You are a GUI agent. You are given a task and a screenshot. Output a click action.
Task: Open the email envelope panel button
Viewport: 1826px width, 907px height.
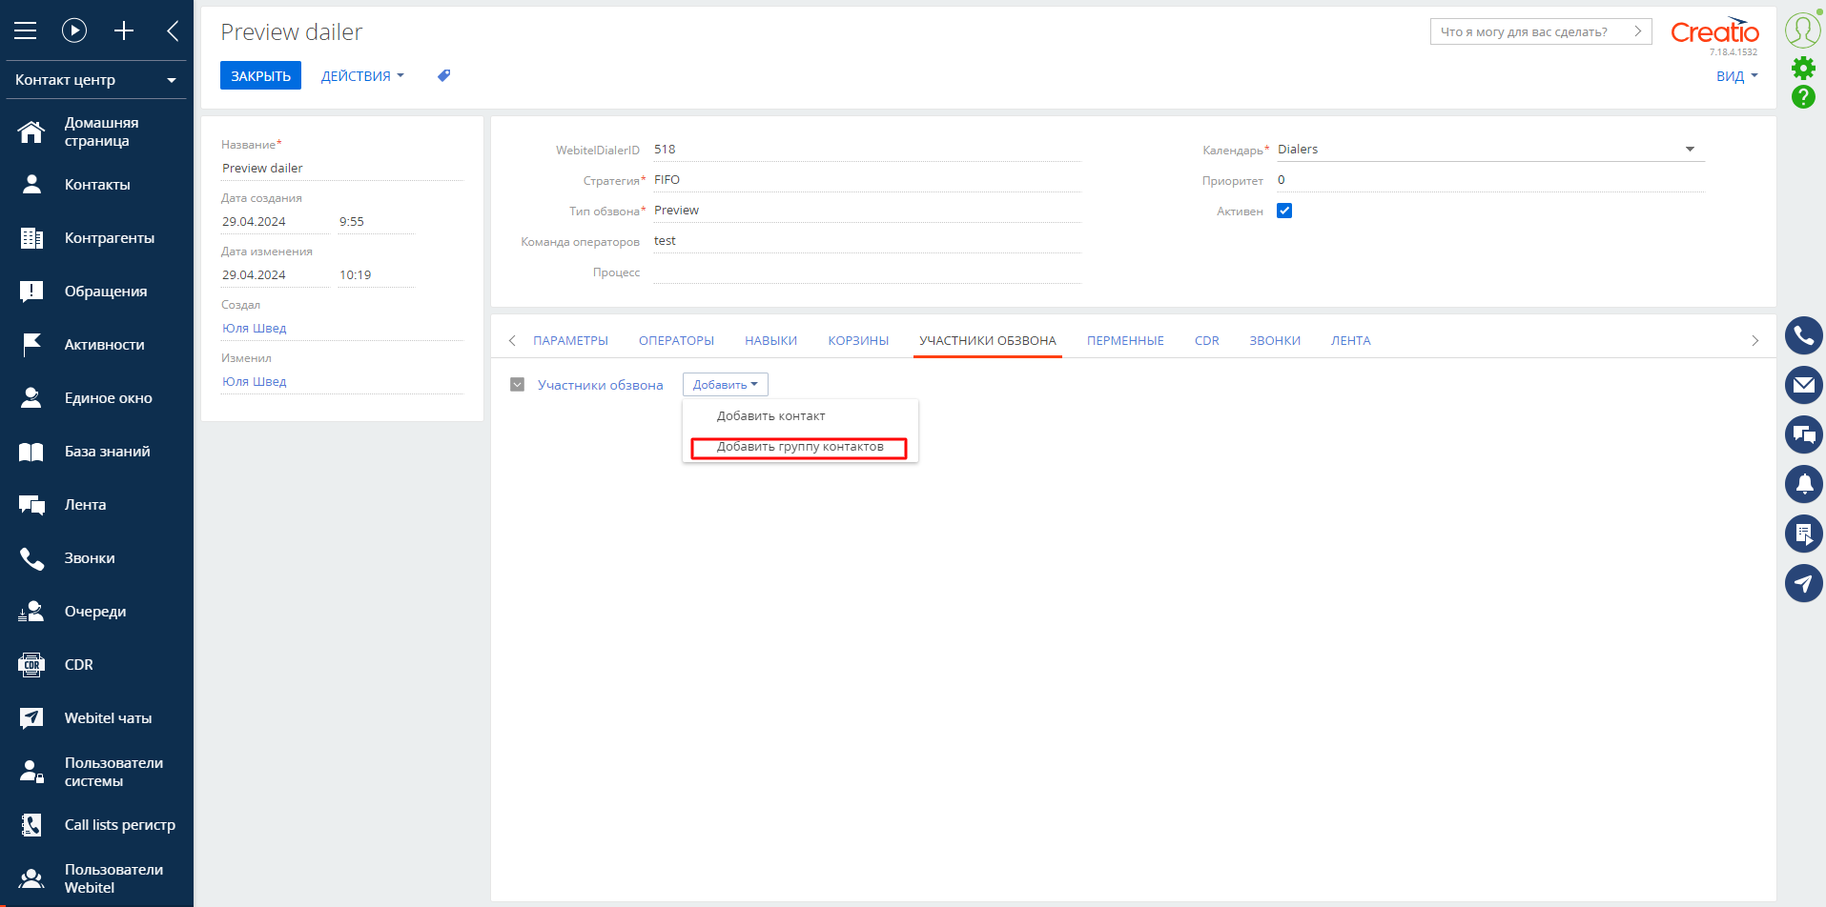click(1804, 385)
